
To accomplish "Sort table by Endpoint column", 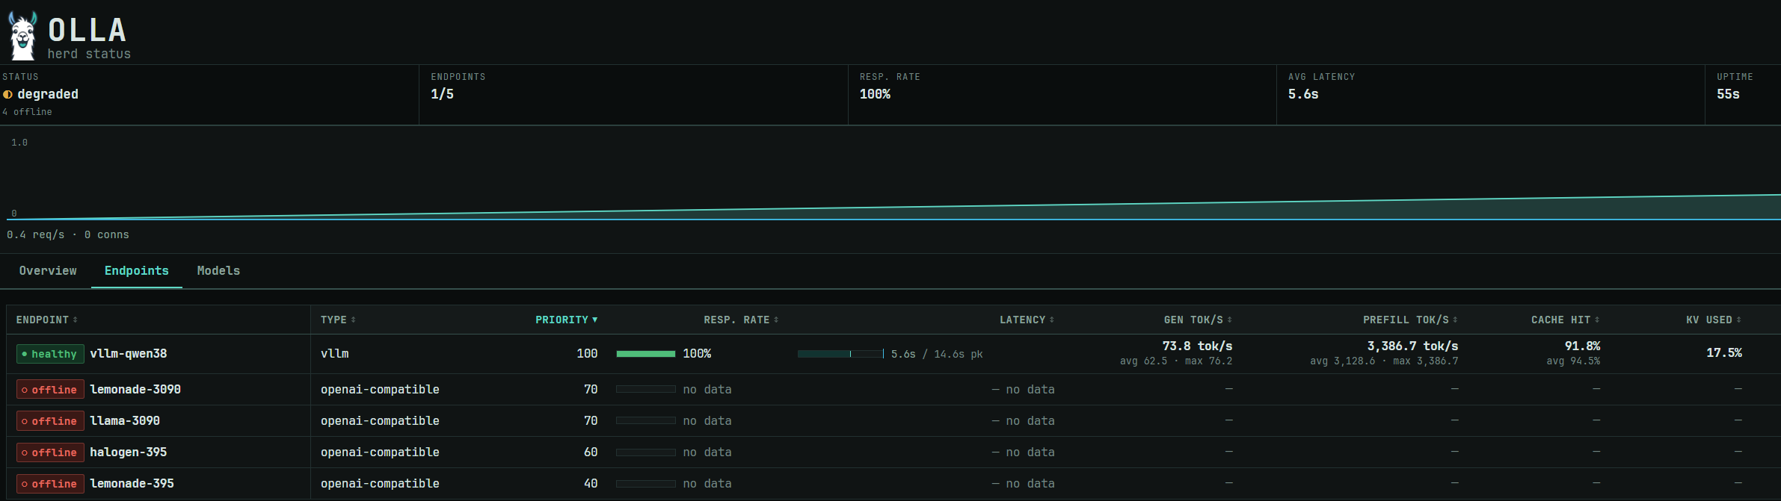I will point(47,320).
